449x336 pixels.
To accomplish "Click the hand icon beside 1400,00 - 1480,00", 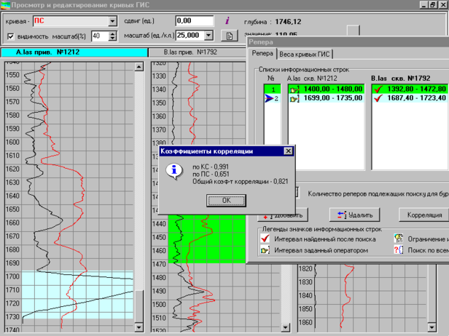I will click(294, 89).
